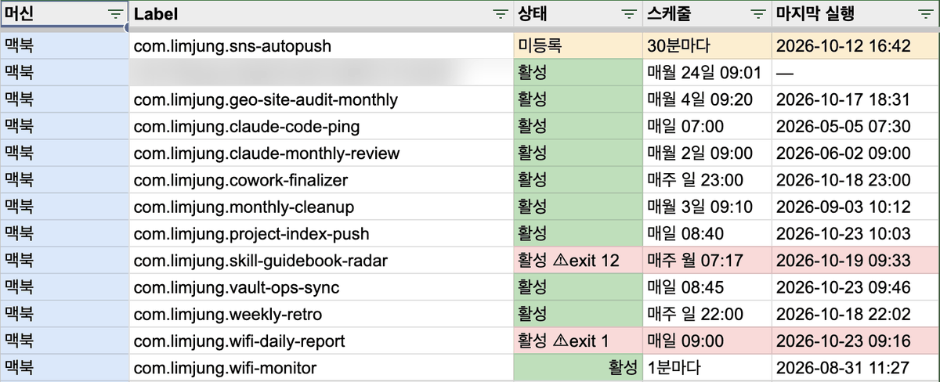Click the 매주 일 22:00 schedule cell
This screenshot has width=940, height=382.
point(707,314)
